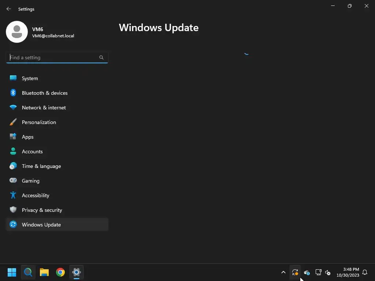Open taskbar Search
This screenshot has width=375, height=281.
click(28, 272)
